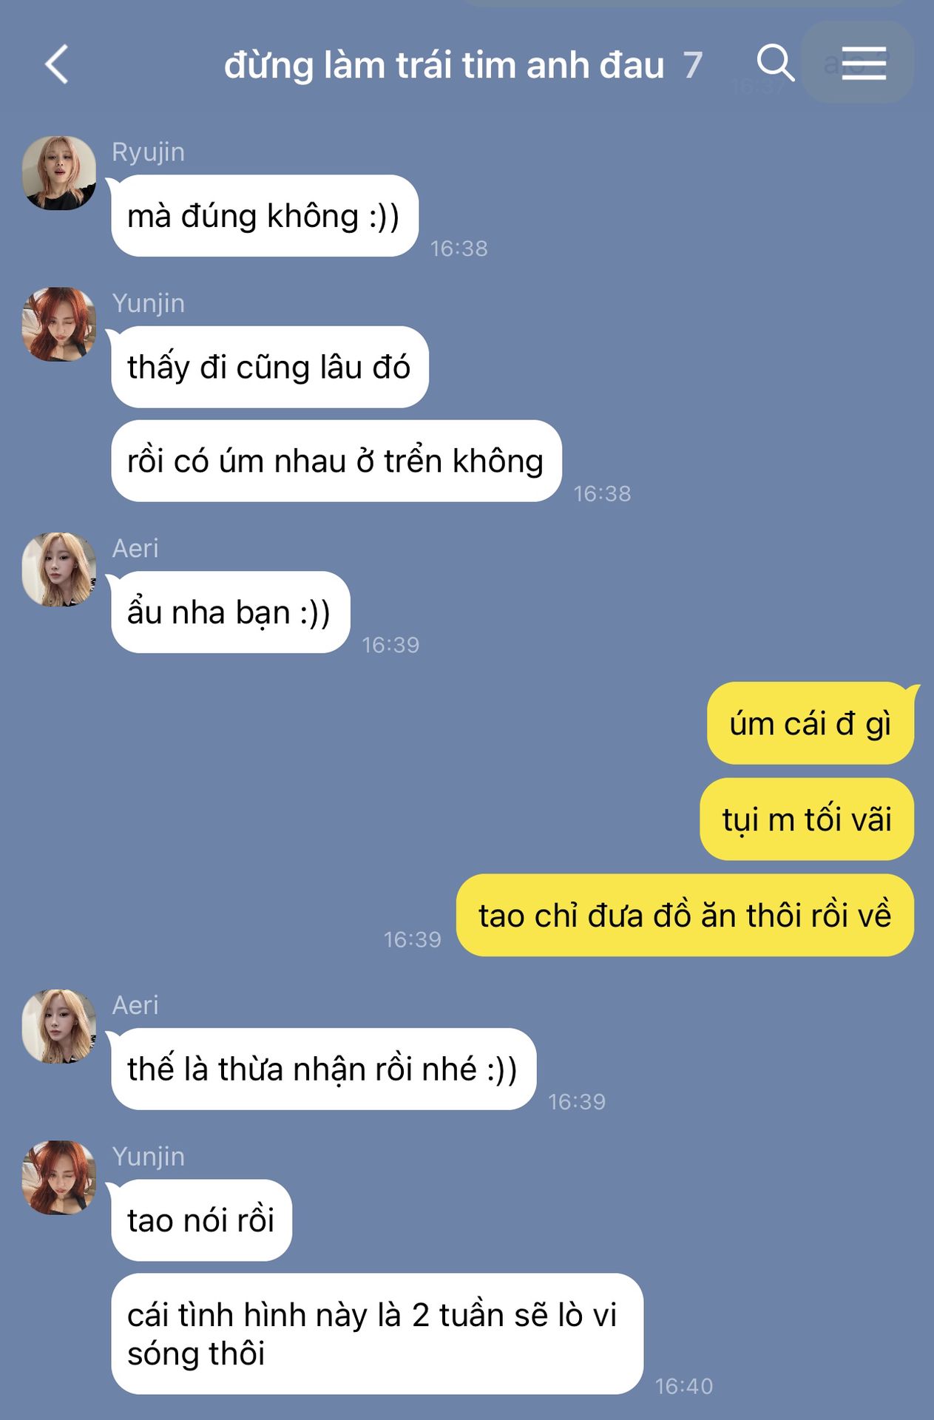Tap the sender name Ryujin
Image resolution: width=934 pixels, height=1420 pixels.
tap(148, 152)
